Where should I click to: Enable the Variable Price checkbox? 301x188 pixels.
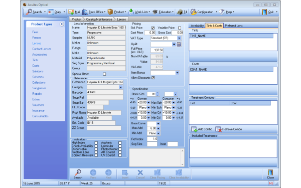(180, 28)
